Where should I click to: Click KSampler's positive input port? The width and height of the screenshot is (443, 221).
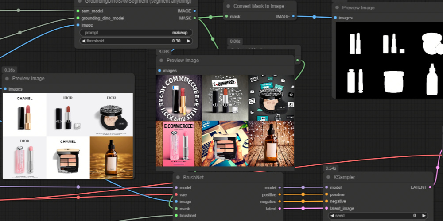click(x=326, y=194)
